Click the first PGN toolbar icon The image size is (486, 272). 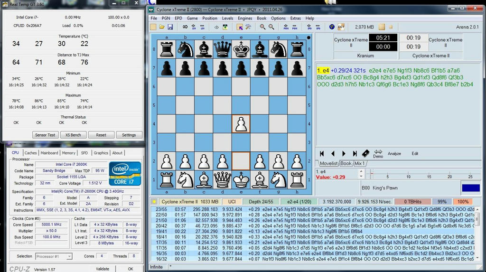tap(286, 27)
